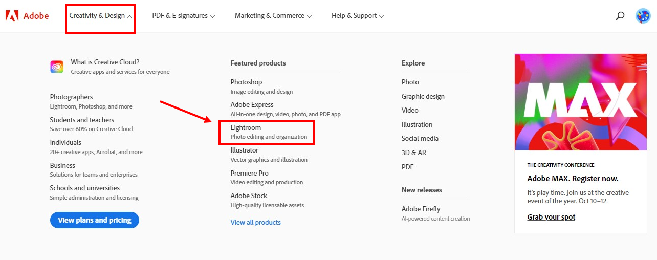This screenshot has width=657, height=260.
Task: Go to Graphic design under Explore
Action: 423,96
